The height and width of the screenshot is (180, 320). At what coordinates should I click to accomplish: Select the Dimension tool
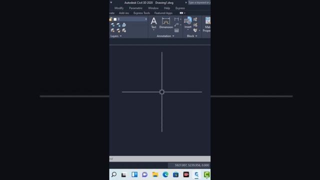[x=166, y=23]
